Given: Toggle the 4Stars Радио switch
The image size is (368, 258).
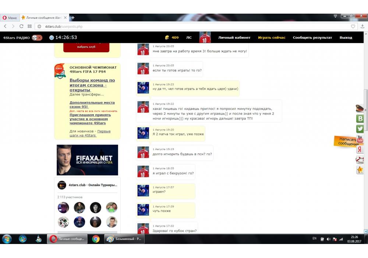Looking at the screenshot, I should click(x=37, y=38).
